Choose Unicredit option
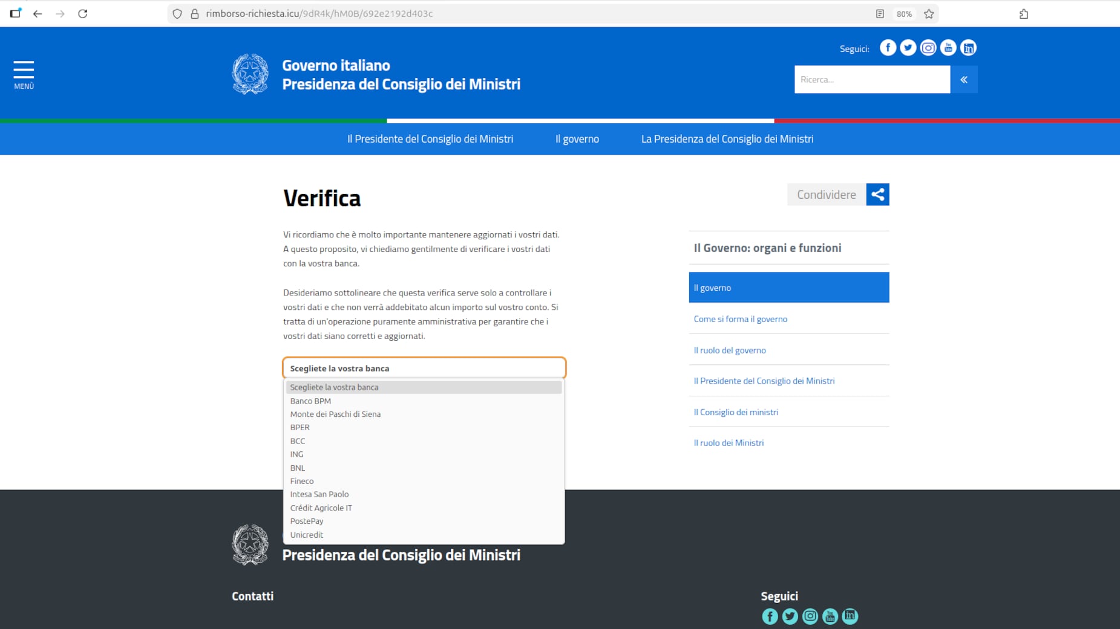 424,535
